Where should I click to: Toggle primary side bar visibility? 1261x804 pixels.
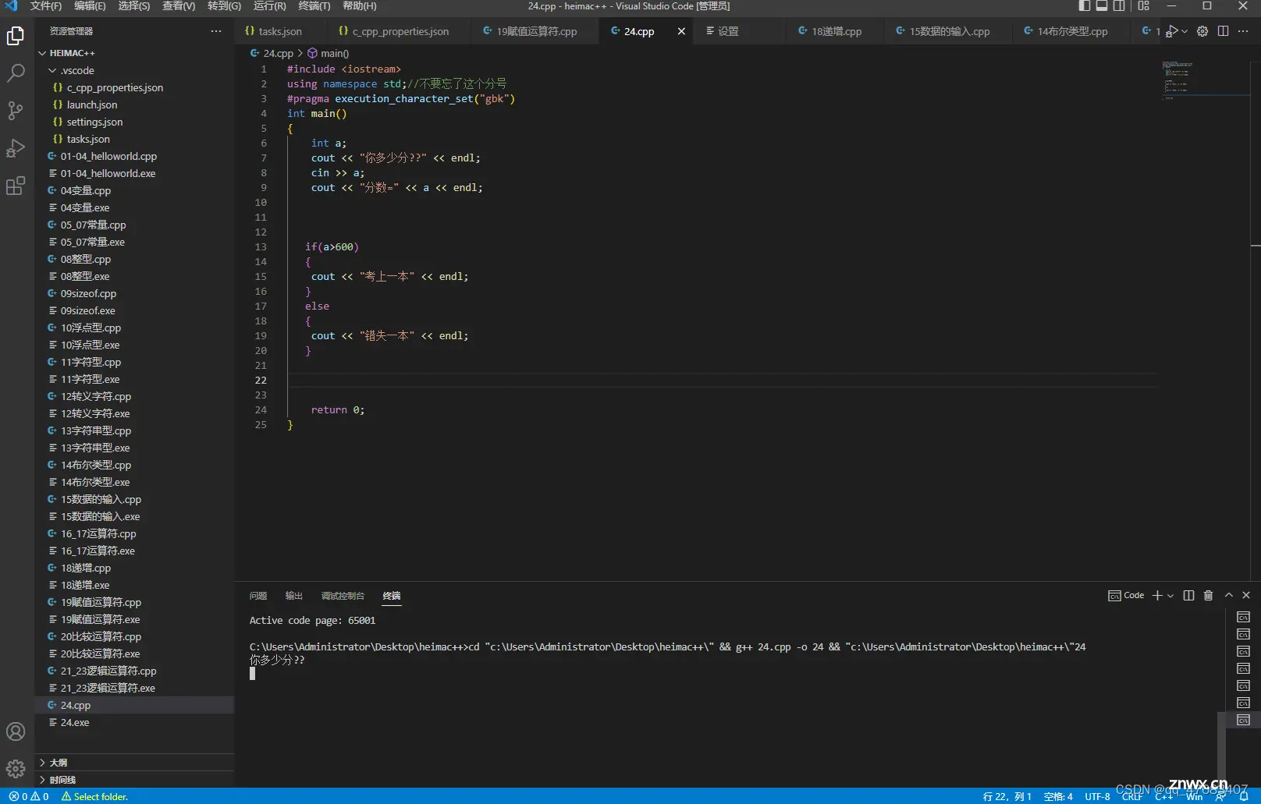(x=1085, y=6)
